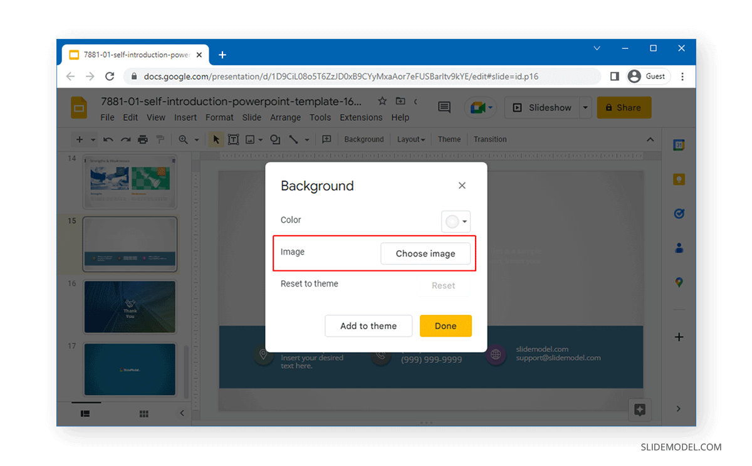Open Google Keep in the side panel
Viewport: 752px width, 466px height.
(679, 179)
